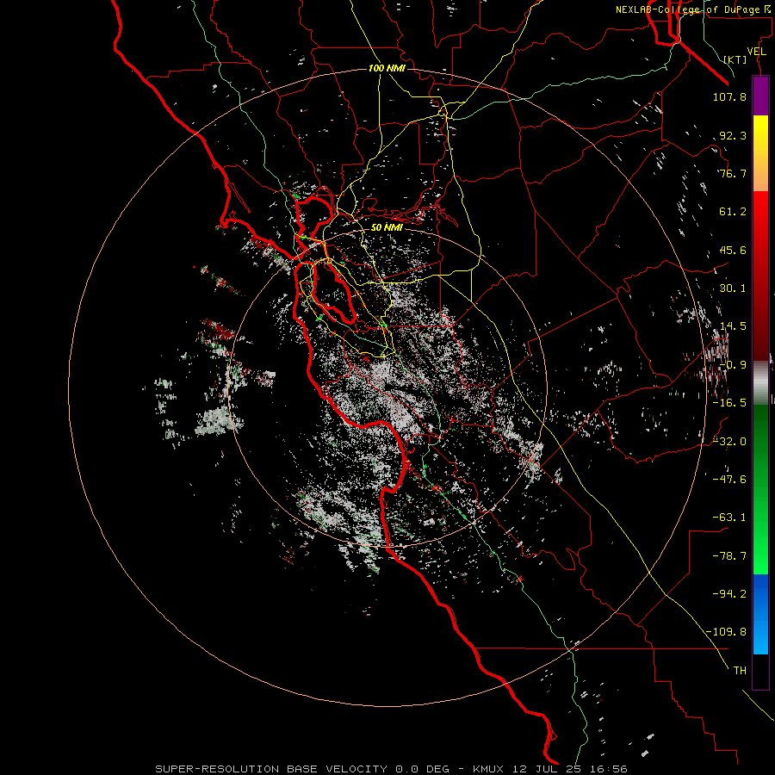Click the -0.9 legend value
This screenshot has width=775, height=775.
(733, 365)
